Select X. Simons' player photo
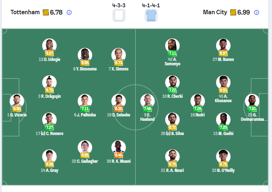272x192 pixels. pos(119,55)
